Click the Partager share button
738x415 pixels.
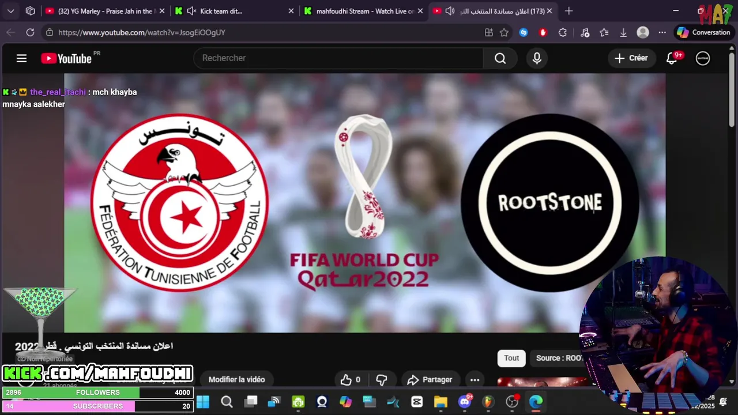430,380
